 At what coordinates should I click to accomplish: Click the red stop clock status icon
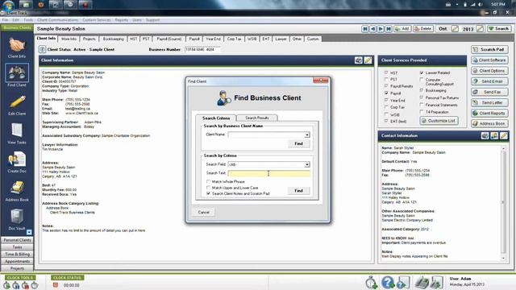56,285
